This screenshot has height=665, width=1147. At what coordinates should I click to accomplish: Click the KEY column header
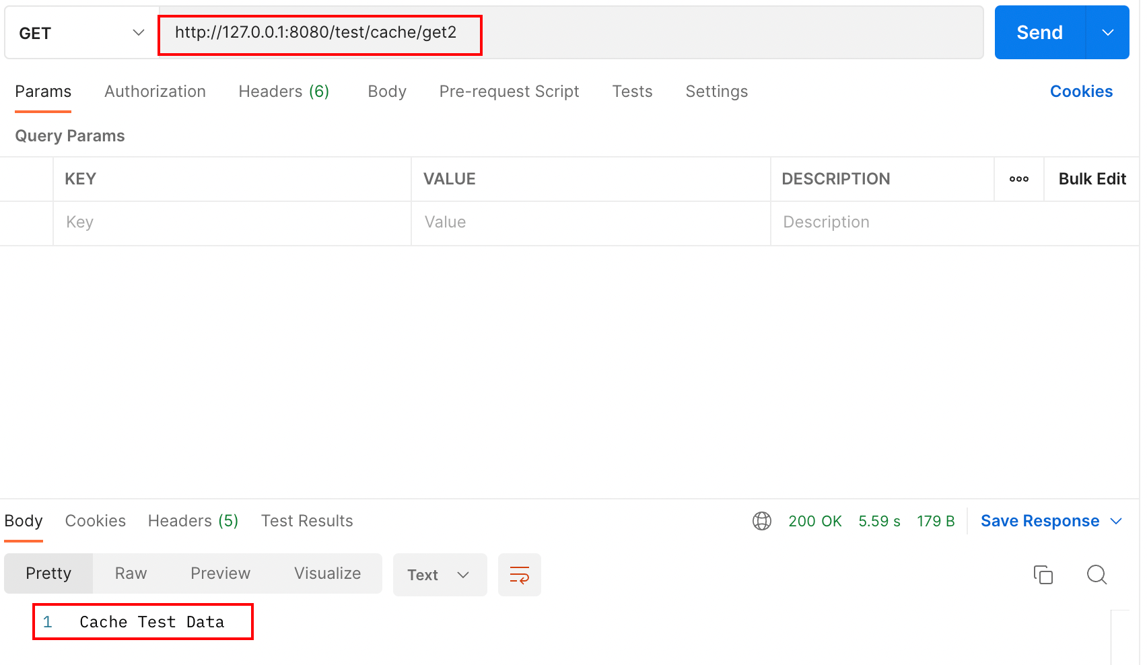click(x=80, y=179)
